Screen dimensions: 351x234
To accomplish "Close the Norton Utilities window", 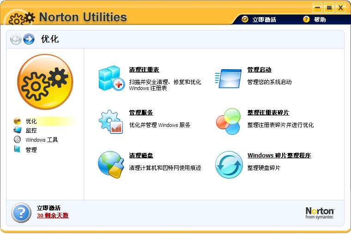I will (341, 8).
